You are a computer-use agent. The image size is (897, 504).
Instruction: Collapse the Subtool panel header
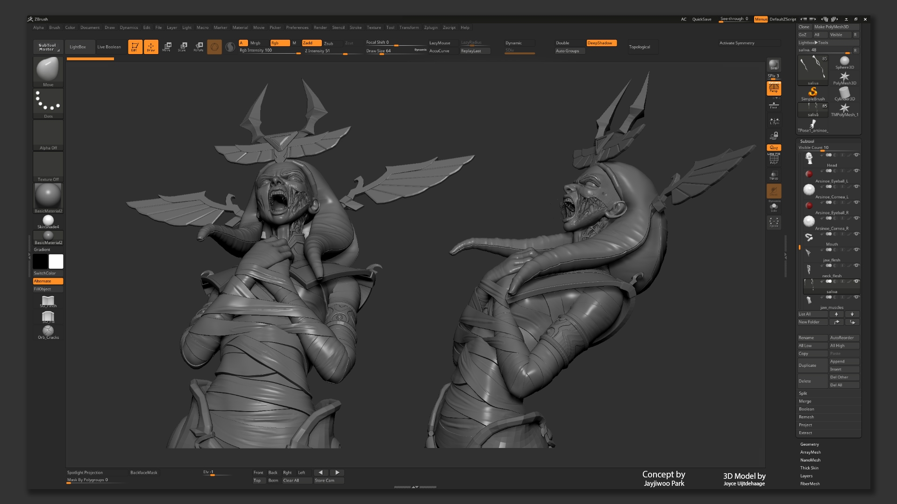807,141
